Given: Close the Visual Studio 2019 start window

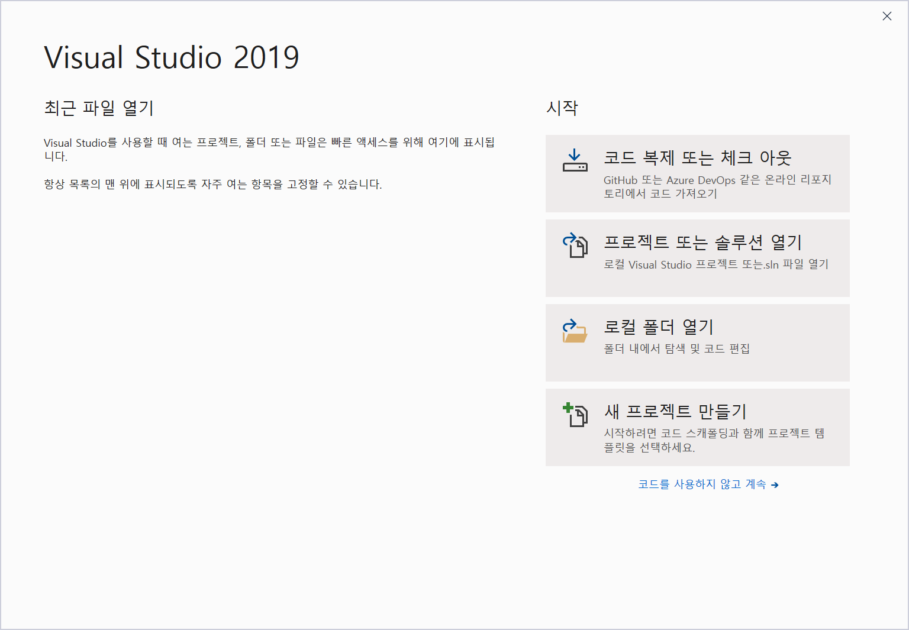Looking at the screenshot, I should (x=887, y=16).
